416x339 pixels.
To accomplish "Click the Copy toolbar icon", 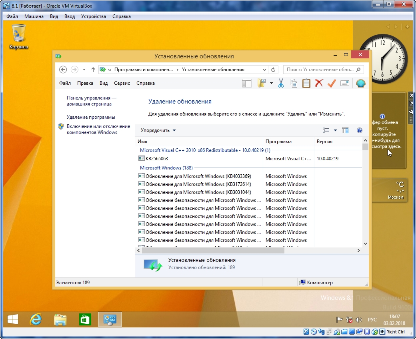I will coord(294,83).
